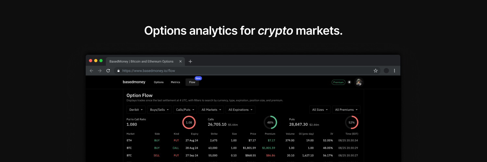Click the 28 Aug 24 expiry cell
The height and width of the screenshot is (162, 487).
coord(192,148)
